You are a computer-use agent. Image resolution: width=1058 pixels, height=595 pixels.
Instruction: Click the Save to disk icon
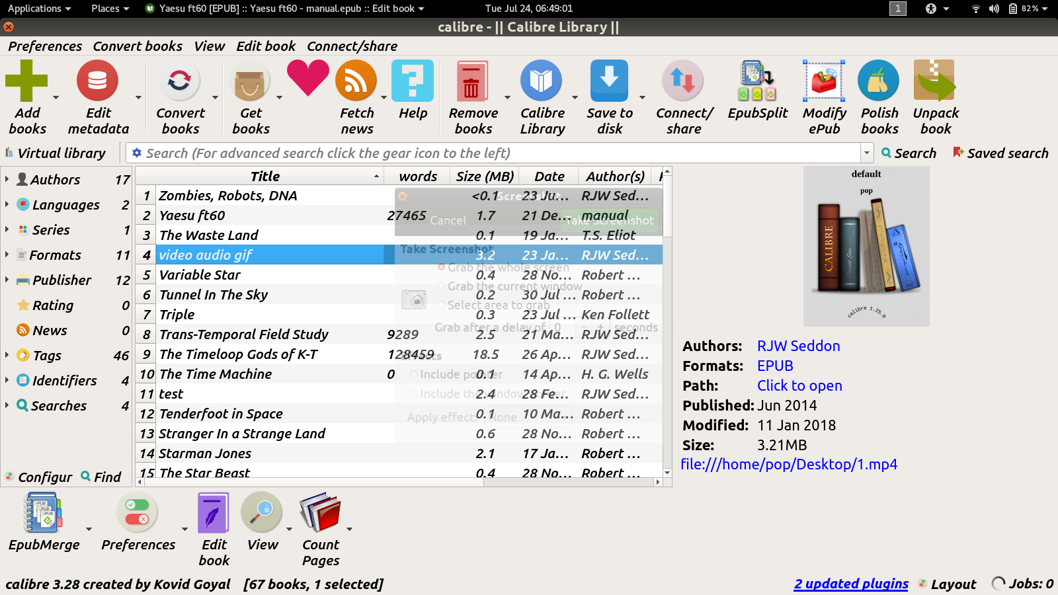click(x=609, y=81)
